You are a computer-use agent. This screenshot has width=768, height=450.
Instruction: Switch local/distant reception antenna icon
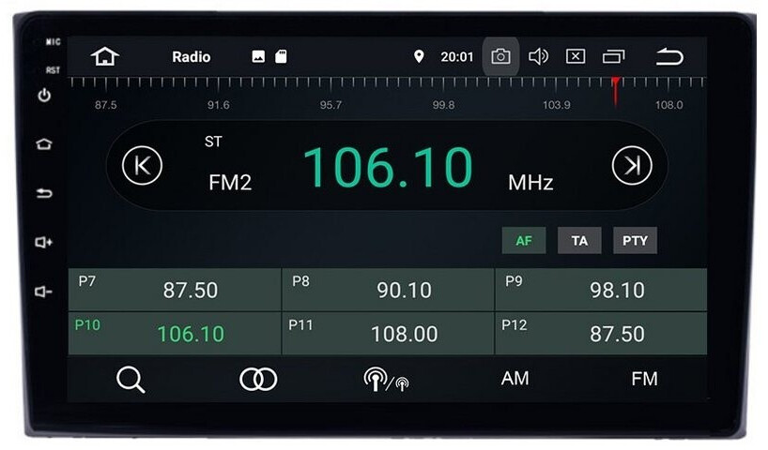(387, 380)
